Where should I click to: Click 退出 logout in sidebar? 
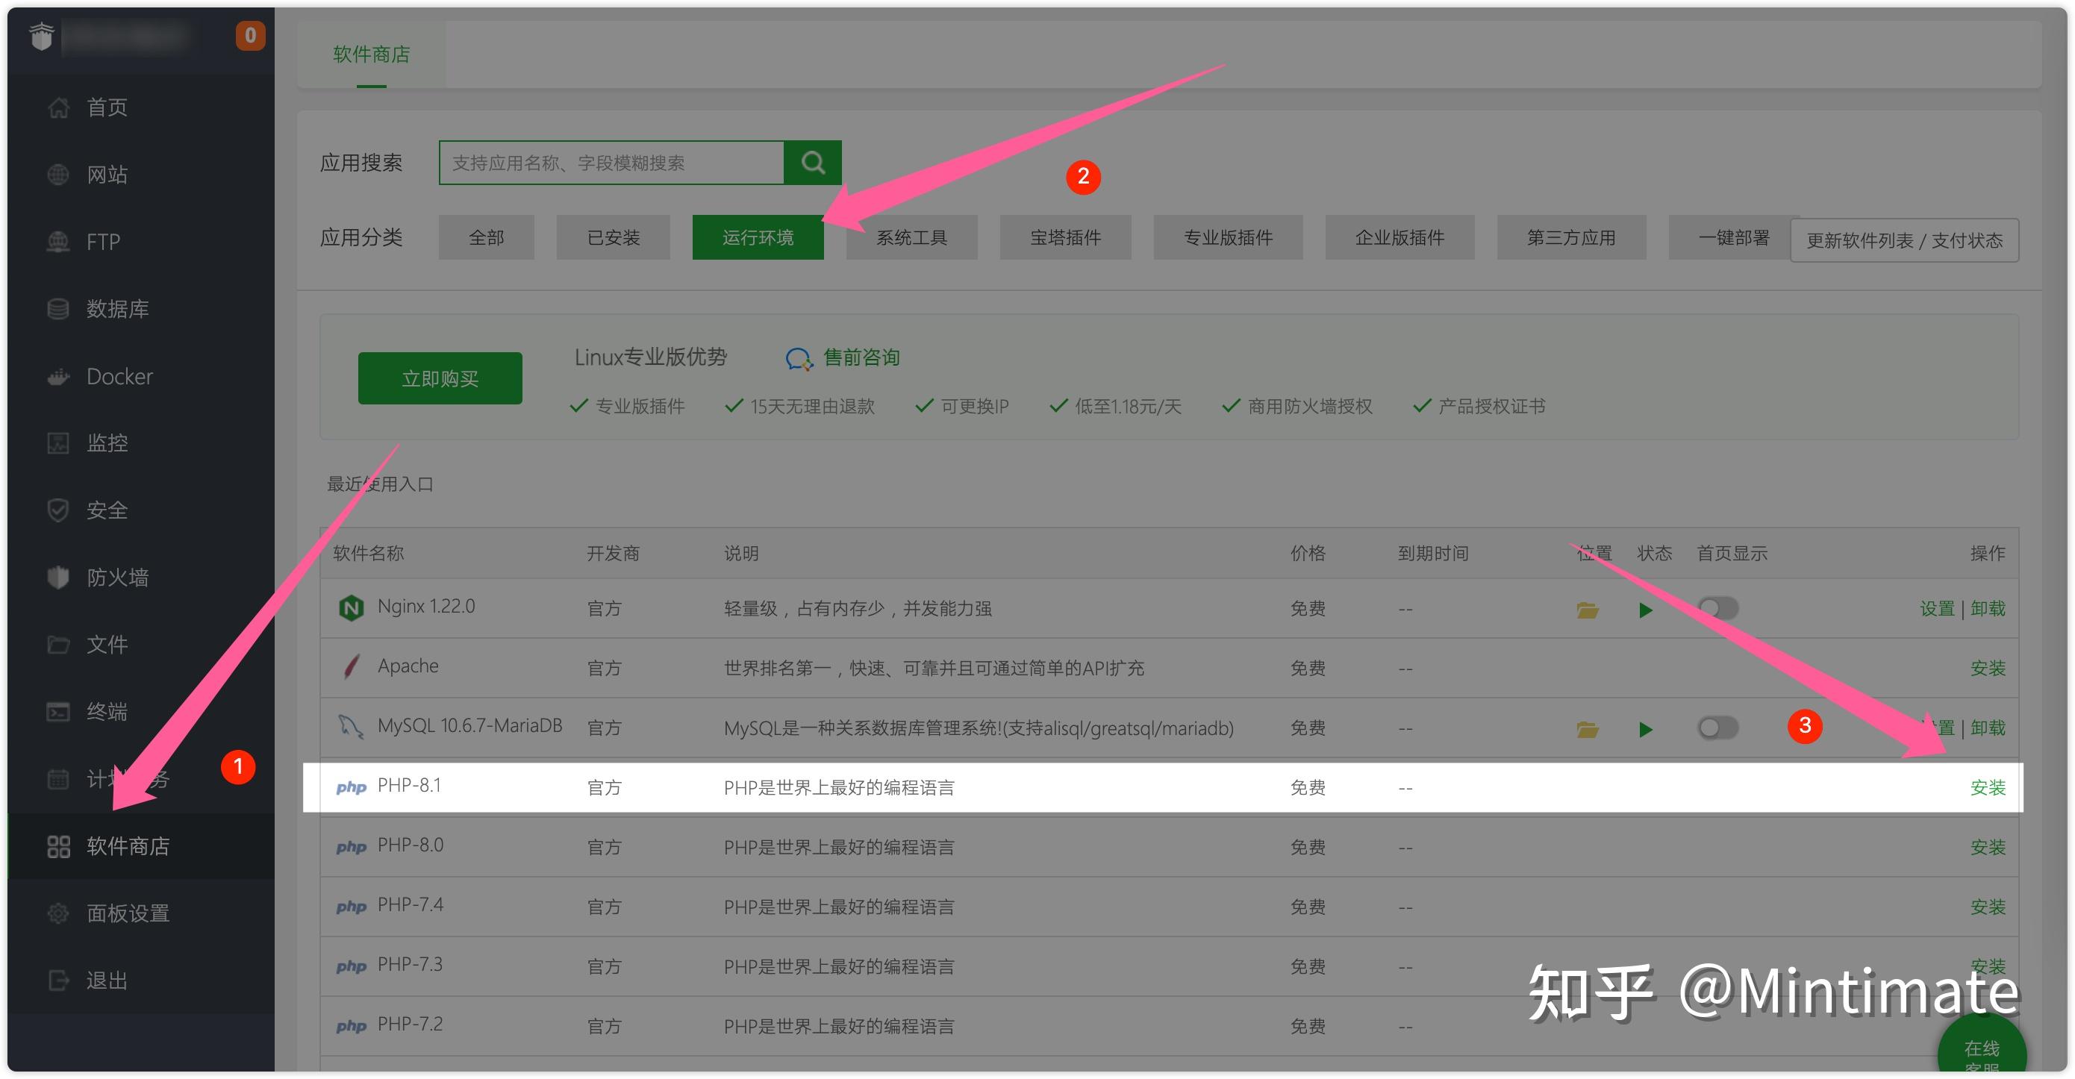106,980
